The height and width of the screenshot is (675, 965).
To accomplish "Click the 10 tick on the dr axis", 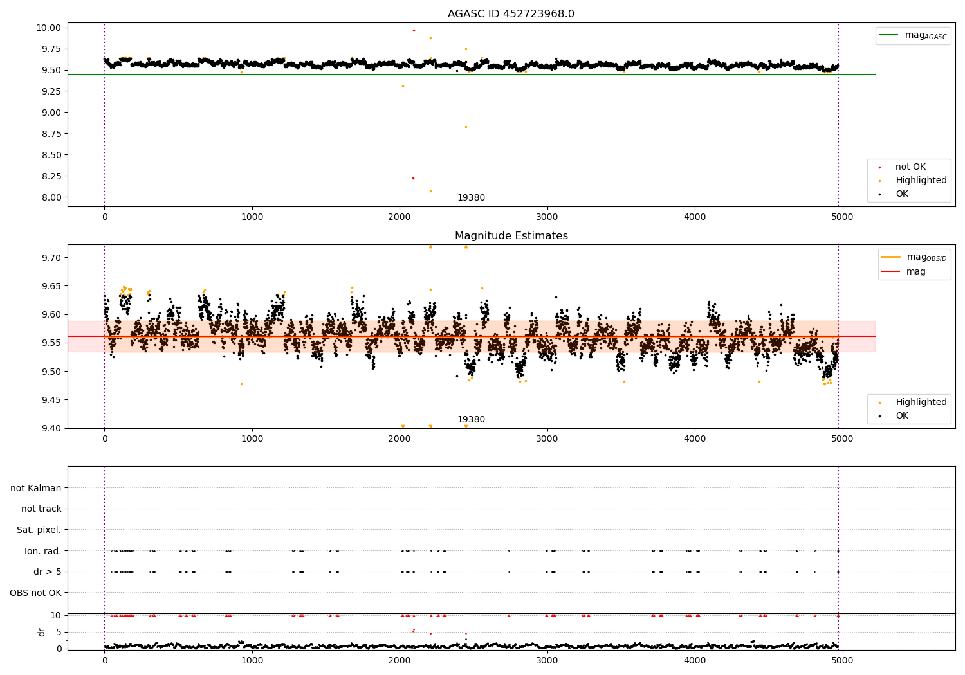I will [56, 615].
